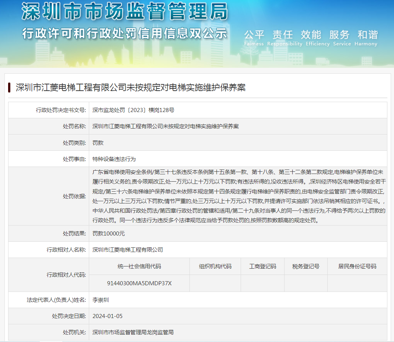The width and height of the screenshot is (394, 342).
Task: Click the 深圳市市场监督管理局 banner title
Action: click(x=125, y=11)
